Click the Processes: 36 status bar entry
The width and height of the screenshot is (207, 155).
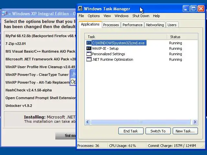[x=88, y=146]
